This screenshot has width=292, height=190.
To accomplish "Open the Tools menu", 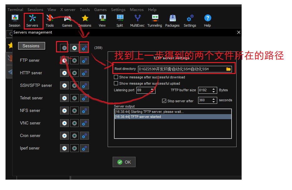I will click(x=85, y=9).
